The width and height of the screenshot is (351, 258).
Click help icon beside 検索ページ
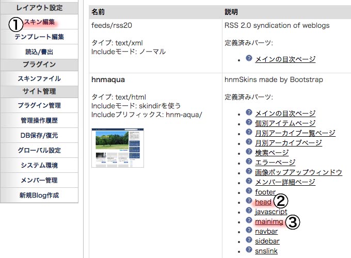249,152
